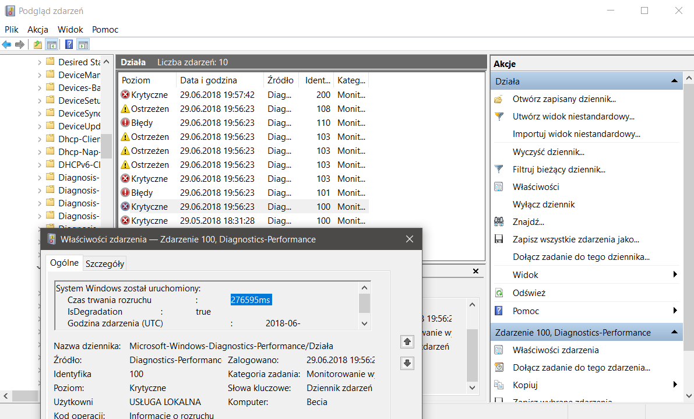
Task: Sort the events by 'Data i godzina' column header
Action: pyautogui.click(x=220, y=80)
